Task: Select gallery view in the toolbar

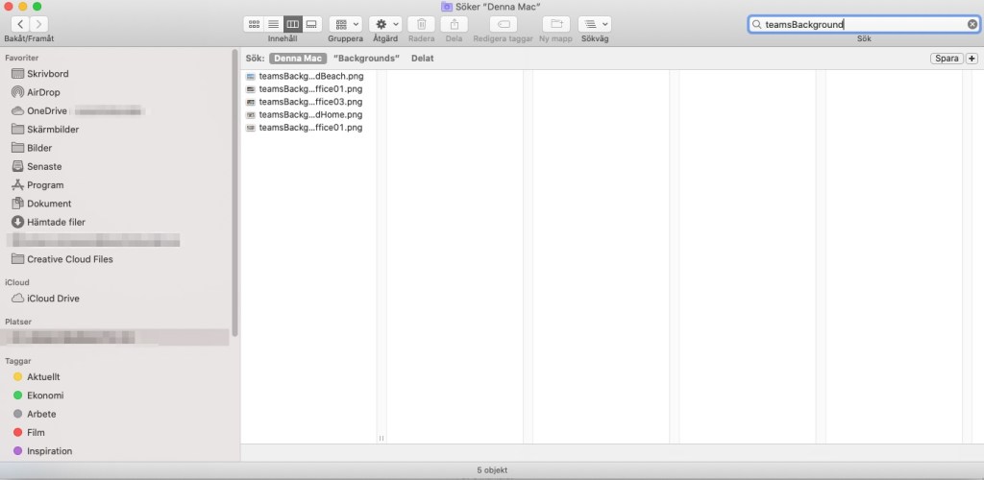Action: (x=311, y=24)
